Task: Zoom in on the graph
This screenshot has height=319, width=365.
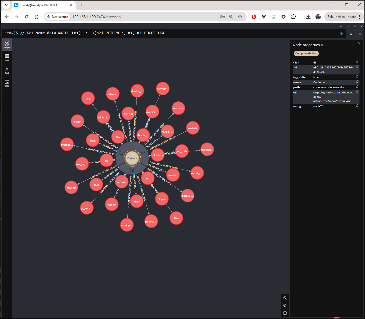Action: pos(285,298)
